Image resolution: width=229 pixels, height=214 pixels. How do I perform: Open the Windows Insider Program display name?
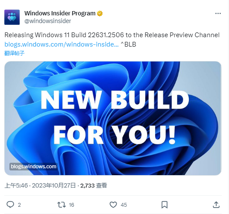(x=60, y=13)
